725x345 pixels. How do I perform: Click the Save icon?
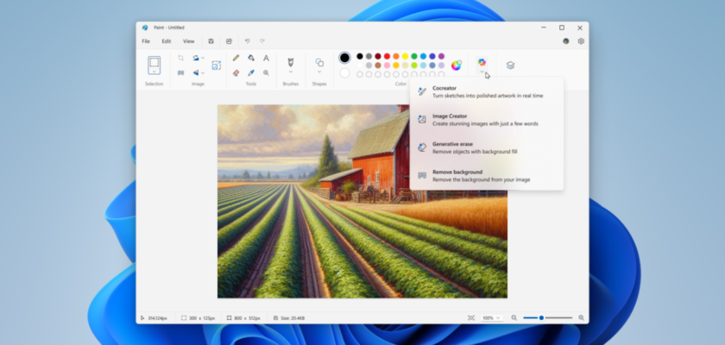(x=211, y=41)
